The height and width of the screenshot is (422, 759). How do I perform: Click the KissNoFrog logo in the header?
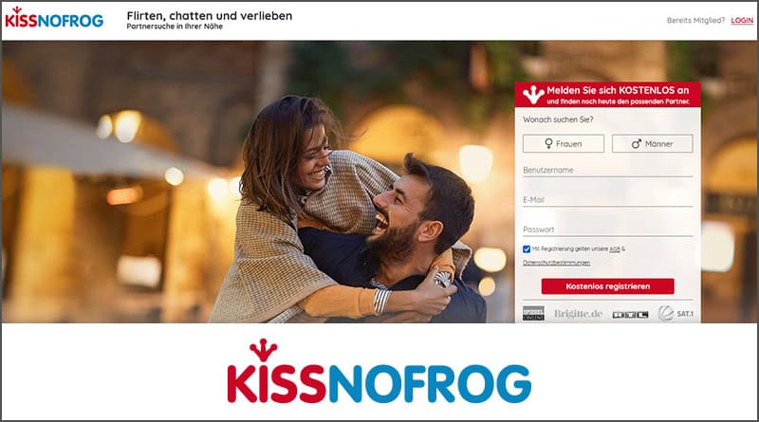pos(54,17)
